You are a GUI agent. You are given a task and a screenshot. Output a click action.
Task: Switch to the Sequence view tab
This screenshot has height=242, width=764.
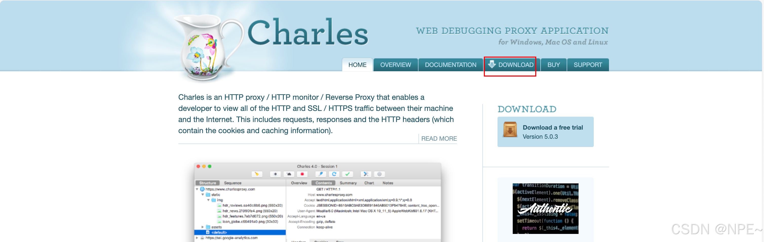point(233,183)
